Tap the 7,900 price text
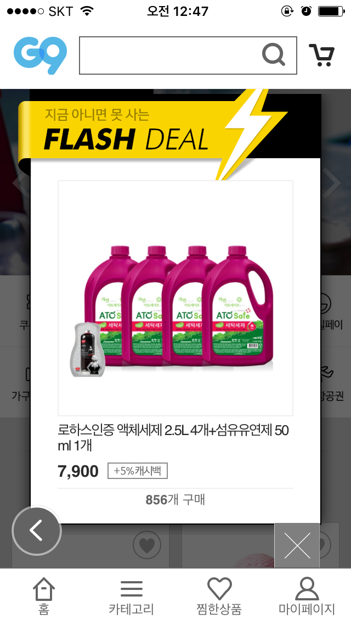This screenshot has width=351, height=624. pyautogui.click(x=78, y=471)
